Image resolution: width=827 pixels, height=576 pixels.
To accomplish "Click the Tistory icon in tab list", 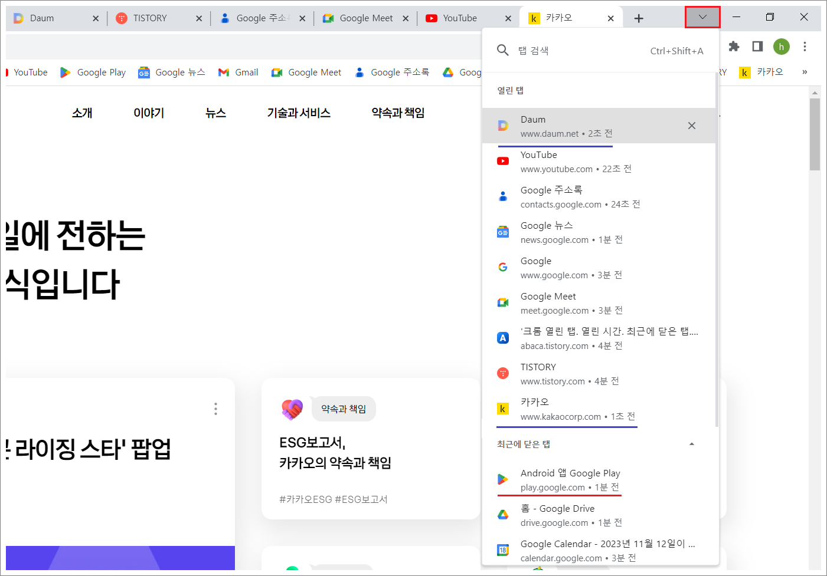I will (x=503, y=373).
